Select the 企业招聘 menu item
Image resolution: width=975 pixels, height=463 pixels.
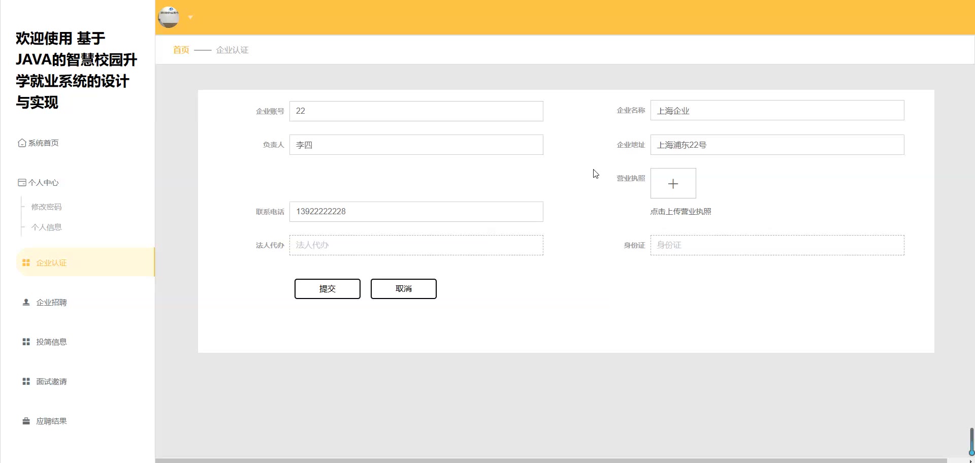coord(51,303)
